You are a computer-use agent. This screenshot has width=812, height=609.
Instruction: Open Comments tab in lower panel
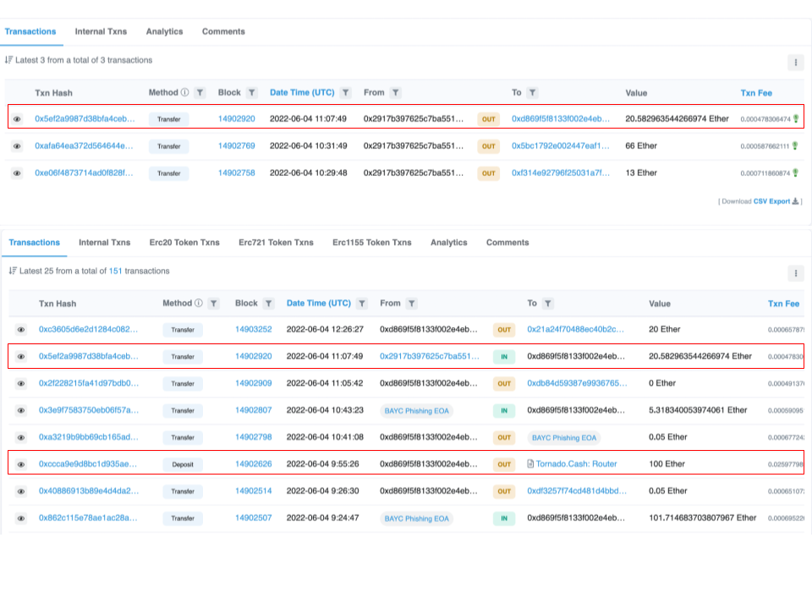pos(507,243)
